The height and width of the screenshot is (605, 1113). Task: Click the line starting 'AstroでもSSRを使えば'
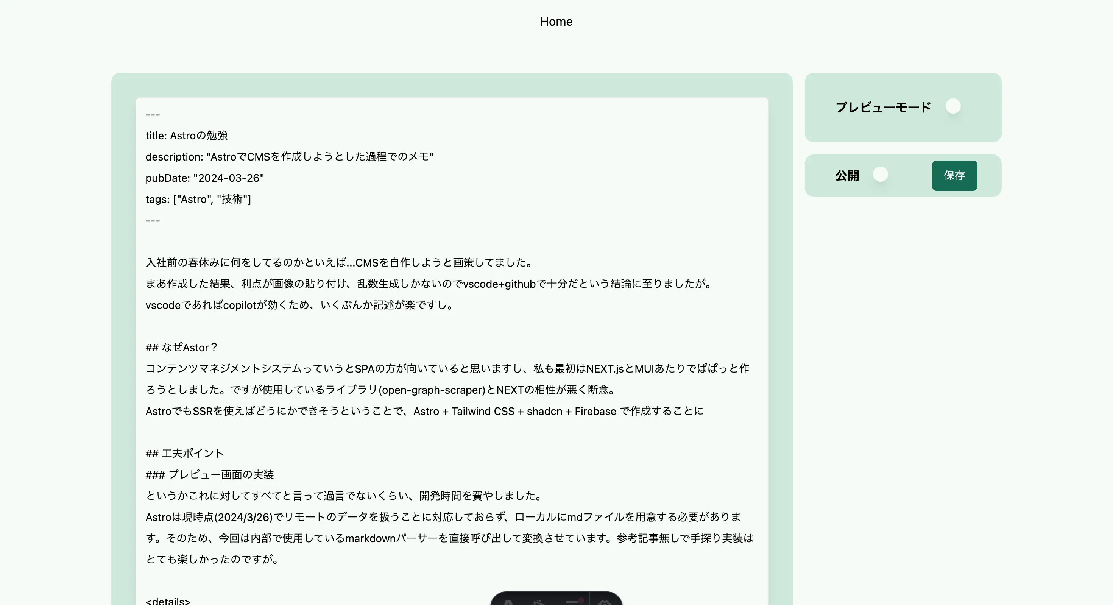pos(424,411)
